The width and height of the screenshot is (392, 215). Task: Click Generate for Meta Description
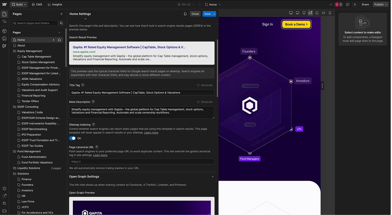pyautogui.click(x=205, y=102)
